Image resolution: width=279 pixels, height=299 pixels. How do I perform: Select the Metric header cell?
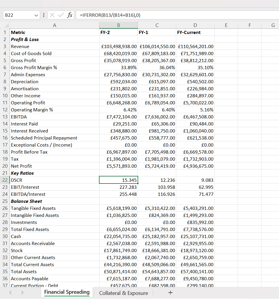point(54,33)
